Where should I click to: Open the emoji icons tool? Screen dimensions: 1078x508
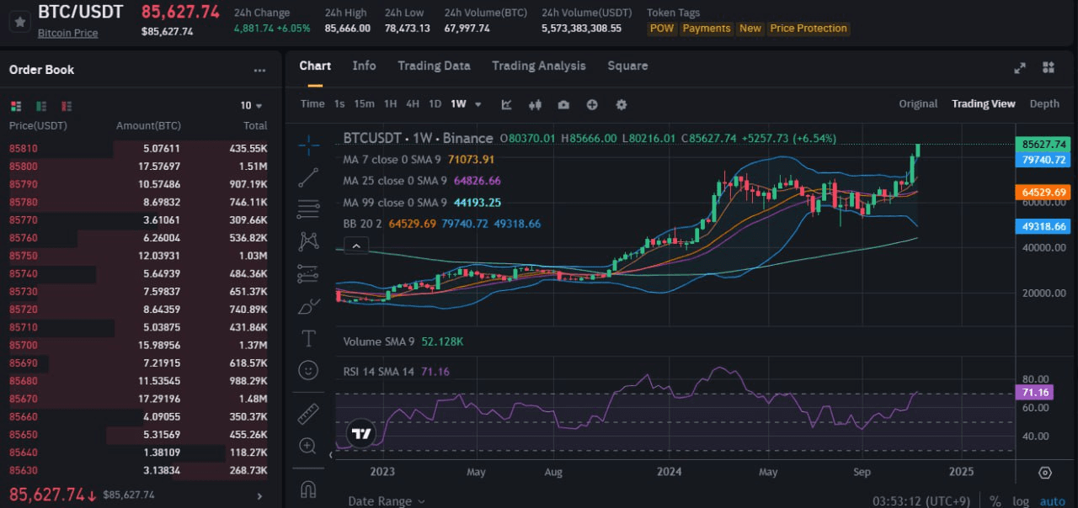coord(308,370)
